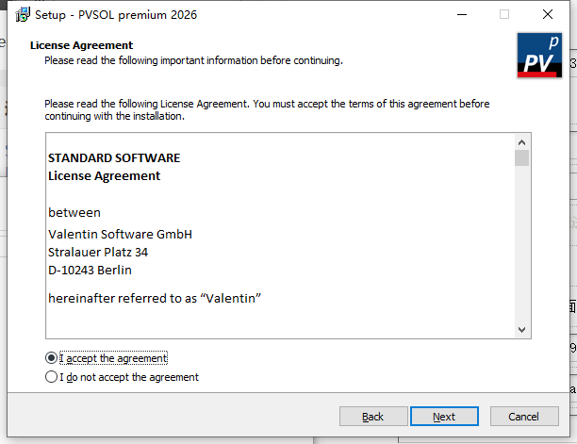The height and width of the screenshot is (444, 577).
Task: Choose "I do not accept the agreement"
Action: point(51,377)
